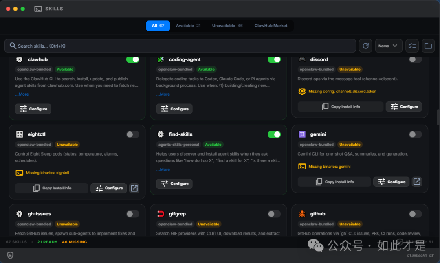Screen dimensions: 440x263
Task: Click the Unavailable badge on gifgrep
Action: tap(209, 224)
